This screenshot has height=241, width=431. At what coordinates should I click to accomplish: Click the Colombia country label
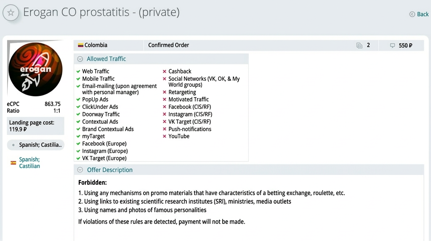pyautogui.click(x=96, y=45)
